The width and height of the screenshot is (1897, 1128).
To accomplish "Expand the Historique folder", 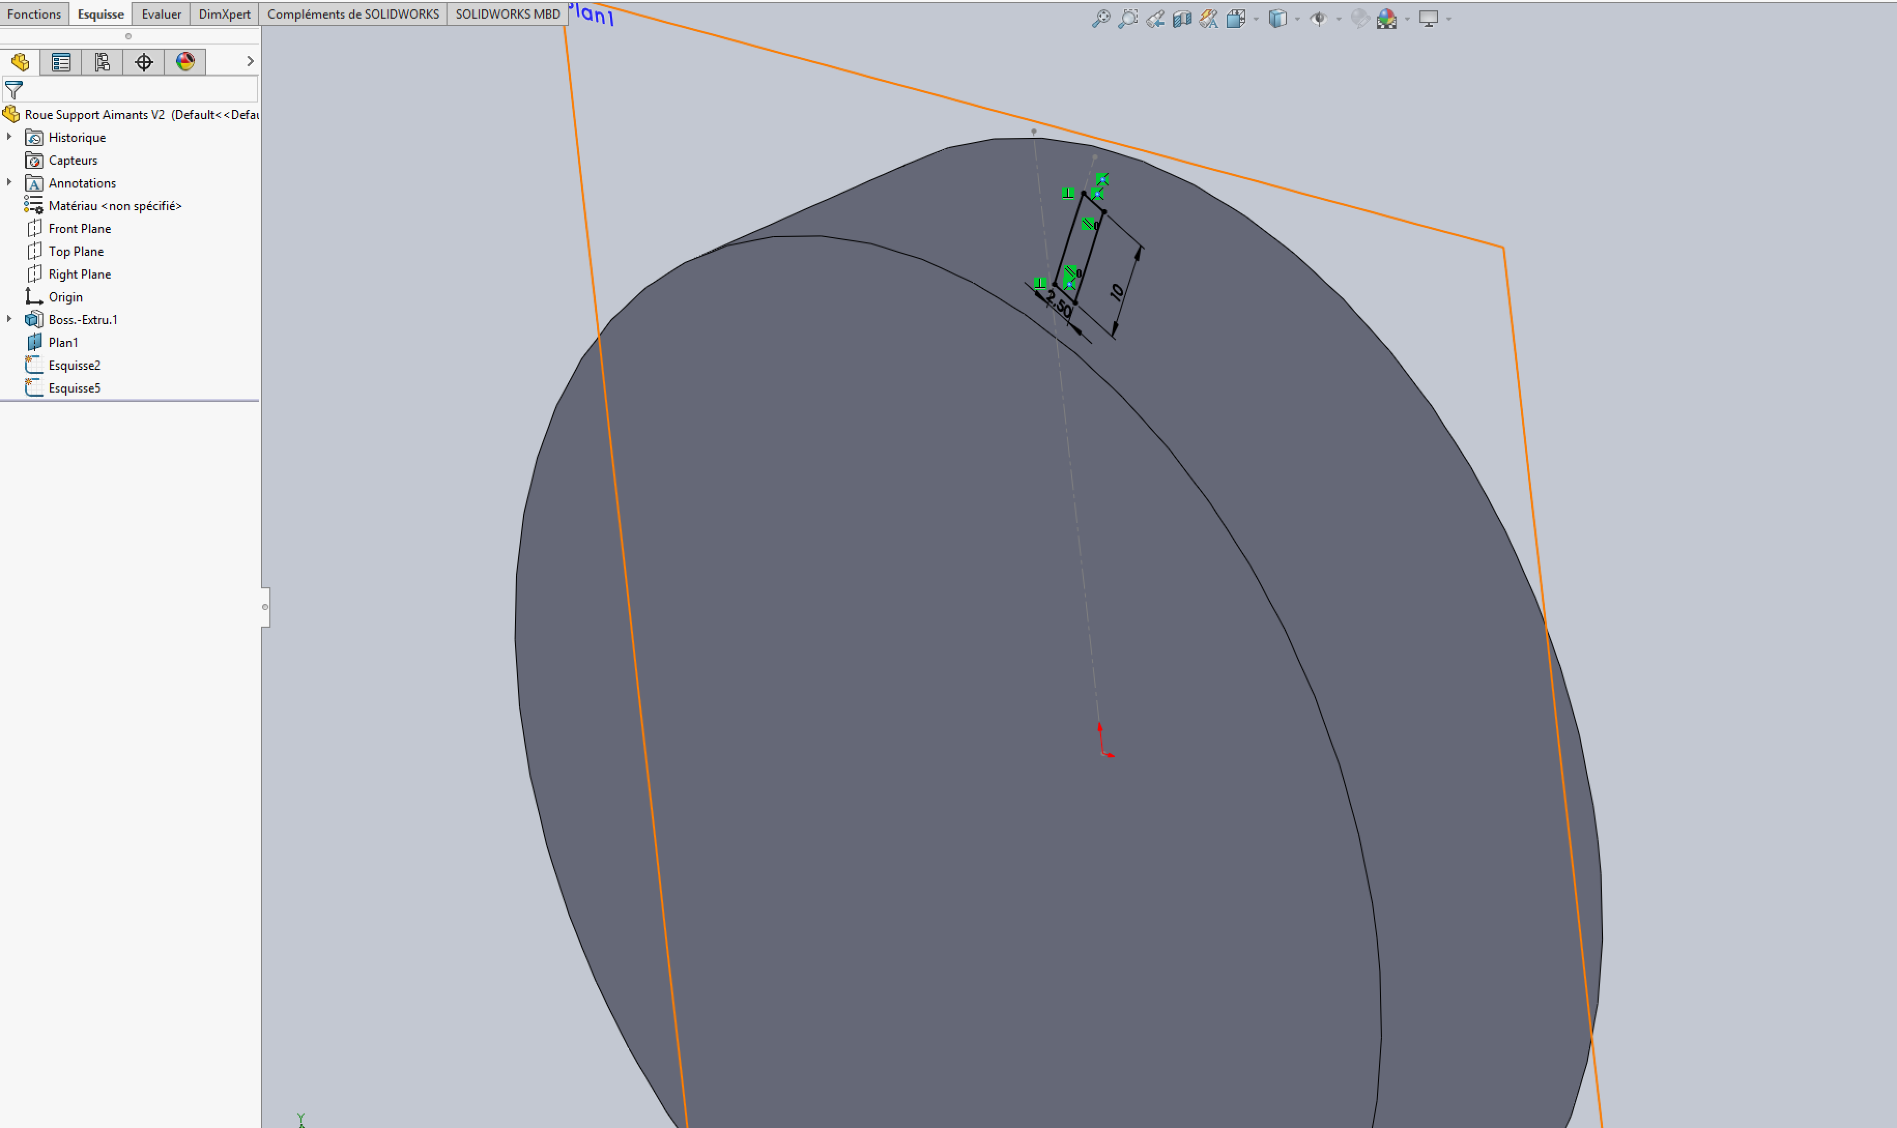I will coord(9,137).
